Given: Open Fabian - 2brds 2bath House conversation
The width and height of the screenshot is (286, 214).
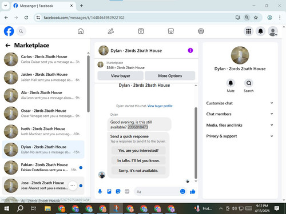Looking at the screenshot, I should pos(43,167).
